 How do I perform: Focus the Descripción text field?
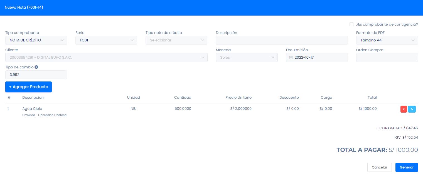coord(282,40)
